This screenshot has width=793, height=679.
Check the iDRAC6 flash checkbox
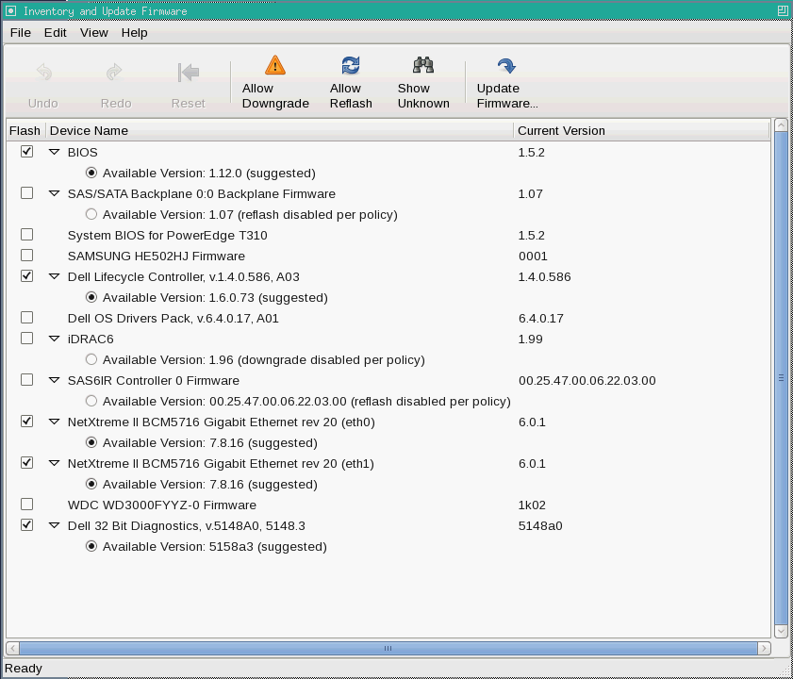26,338
